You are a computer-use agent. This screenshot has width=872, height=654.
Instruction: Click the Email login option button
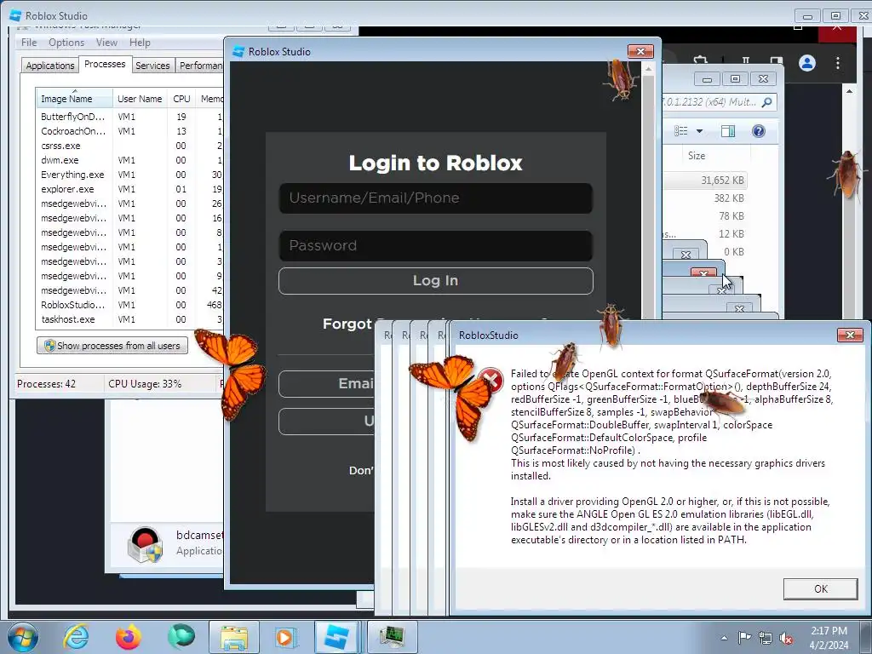click(x=326, y=384)
